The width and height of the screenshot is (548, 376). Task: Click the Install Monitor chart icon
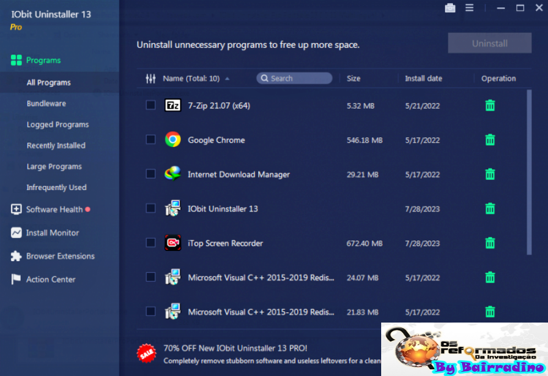[16, 233]
